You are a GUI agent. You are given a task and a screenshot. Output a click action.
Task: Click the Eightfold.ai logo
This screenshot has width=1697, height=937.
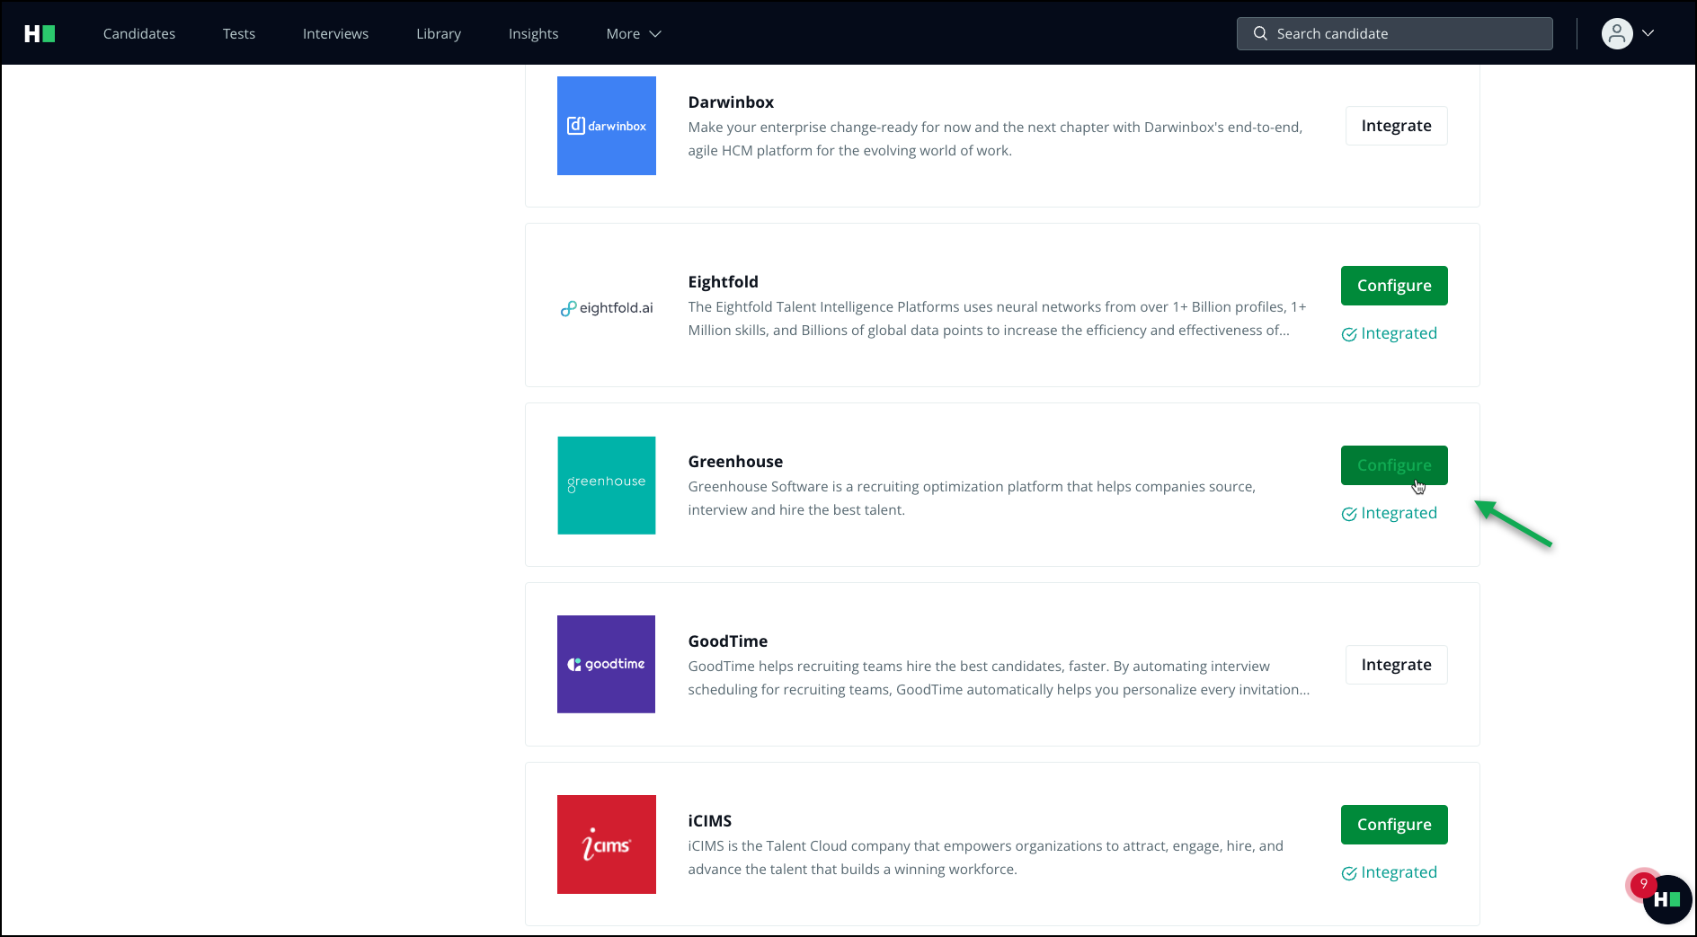[607, 308]
